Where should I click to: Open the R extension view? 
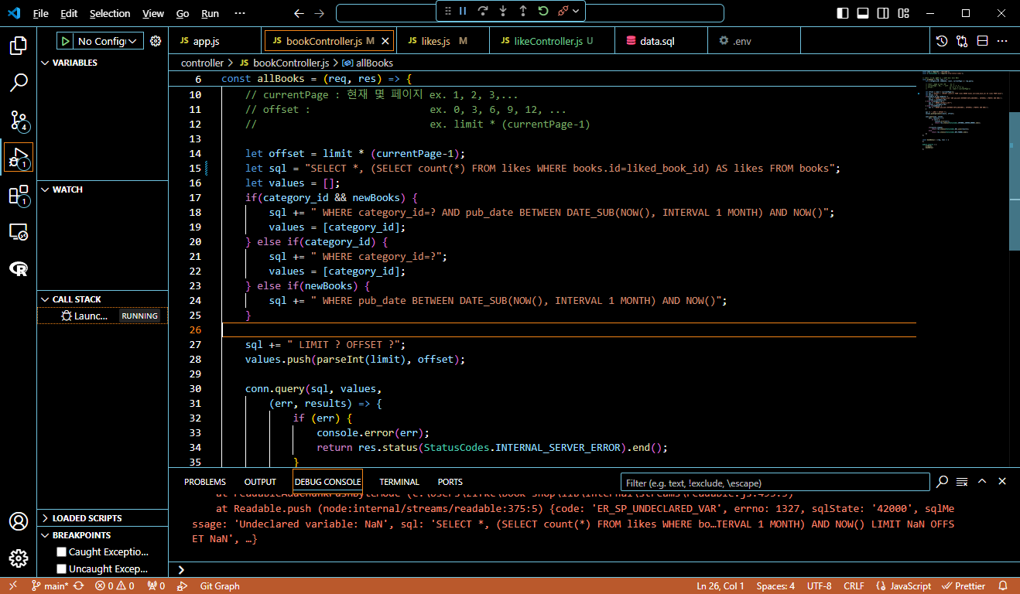[x=19, y=268]
